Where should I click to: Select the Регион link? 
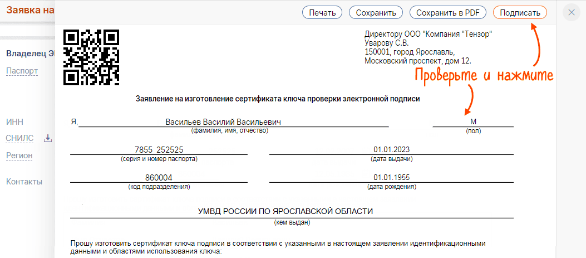[19, 155]
